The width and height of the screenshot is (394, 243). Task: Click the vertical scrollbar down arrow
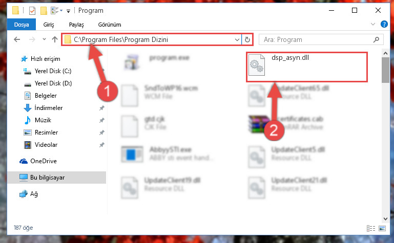385,218
